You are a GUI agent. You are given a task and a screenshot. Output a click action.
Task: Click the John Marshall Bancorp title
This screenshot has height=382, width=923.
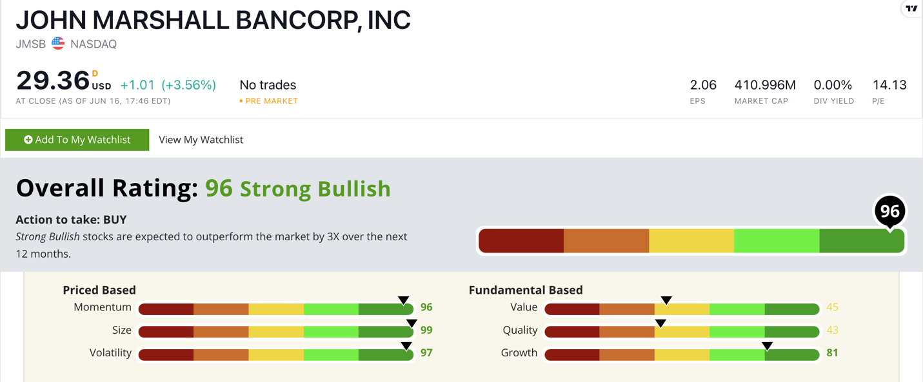pos(213,20)
